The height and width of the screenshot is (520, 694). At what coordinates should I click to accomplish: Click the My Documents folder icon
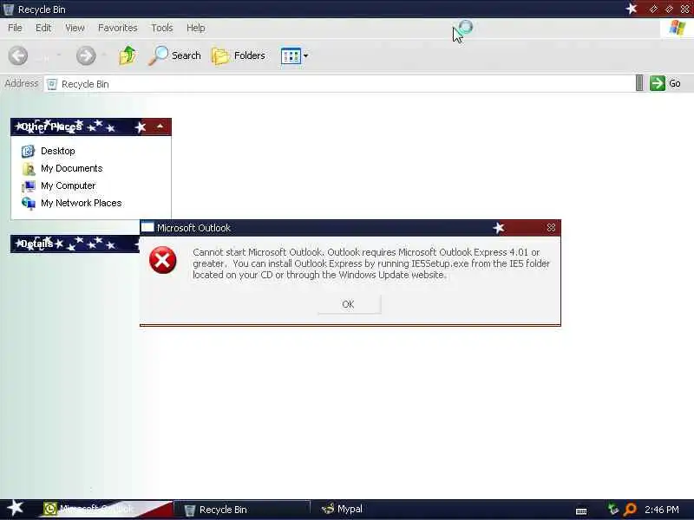coord(29,168)
